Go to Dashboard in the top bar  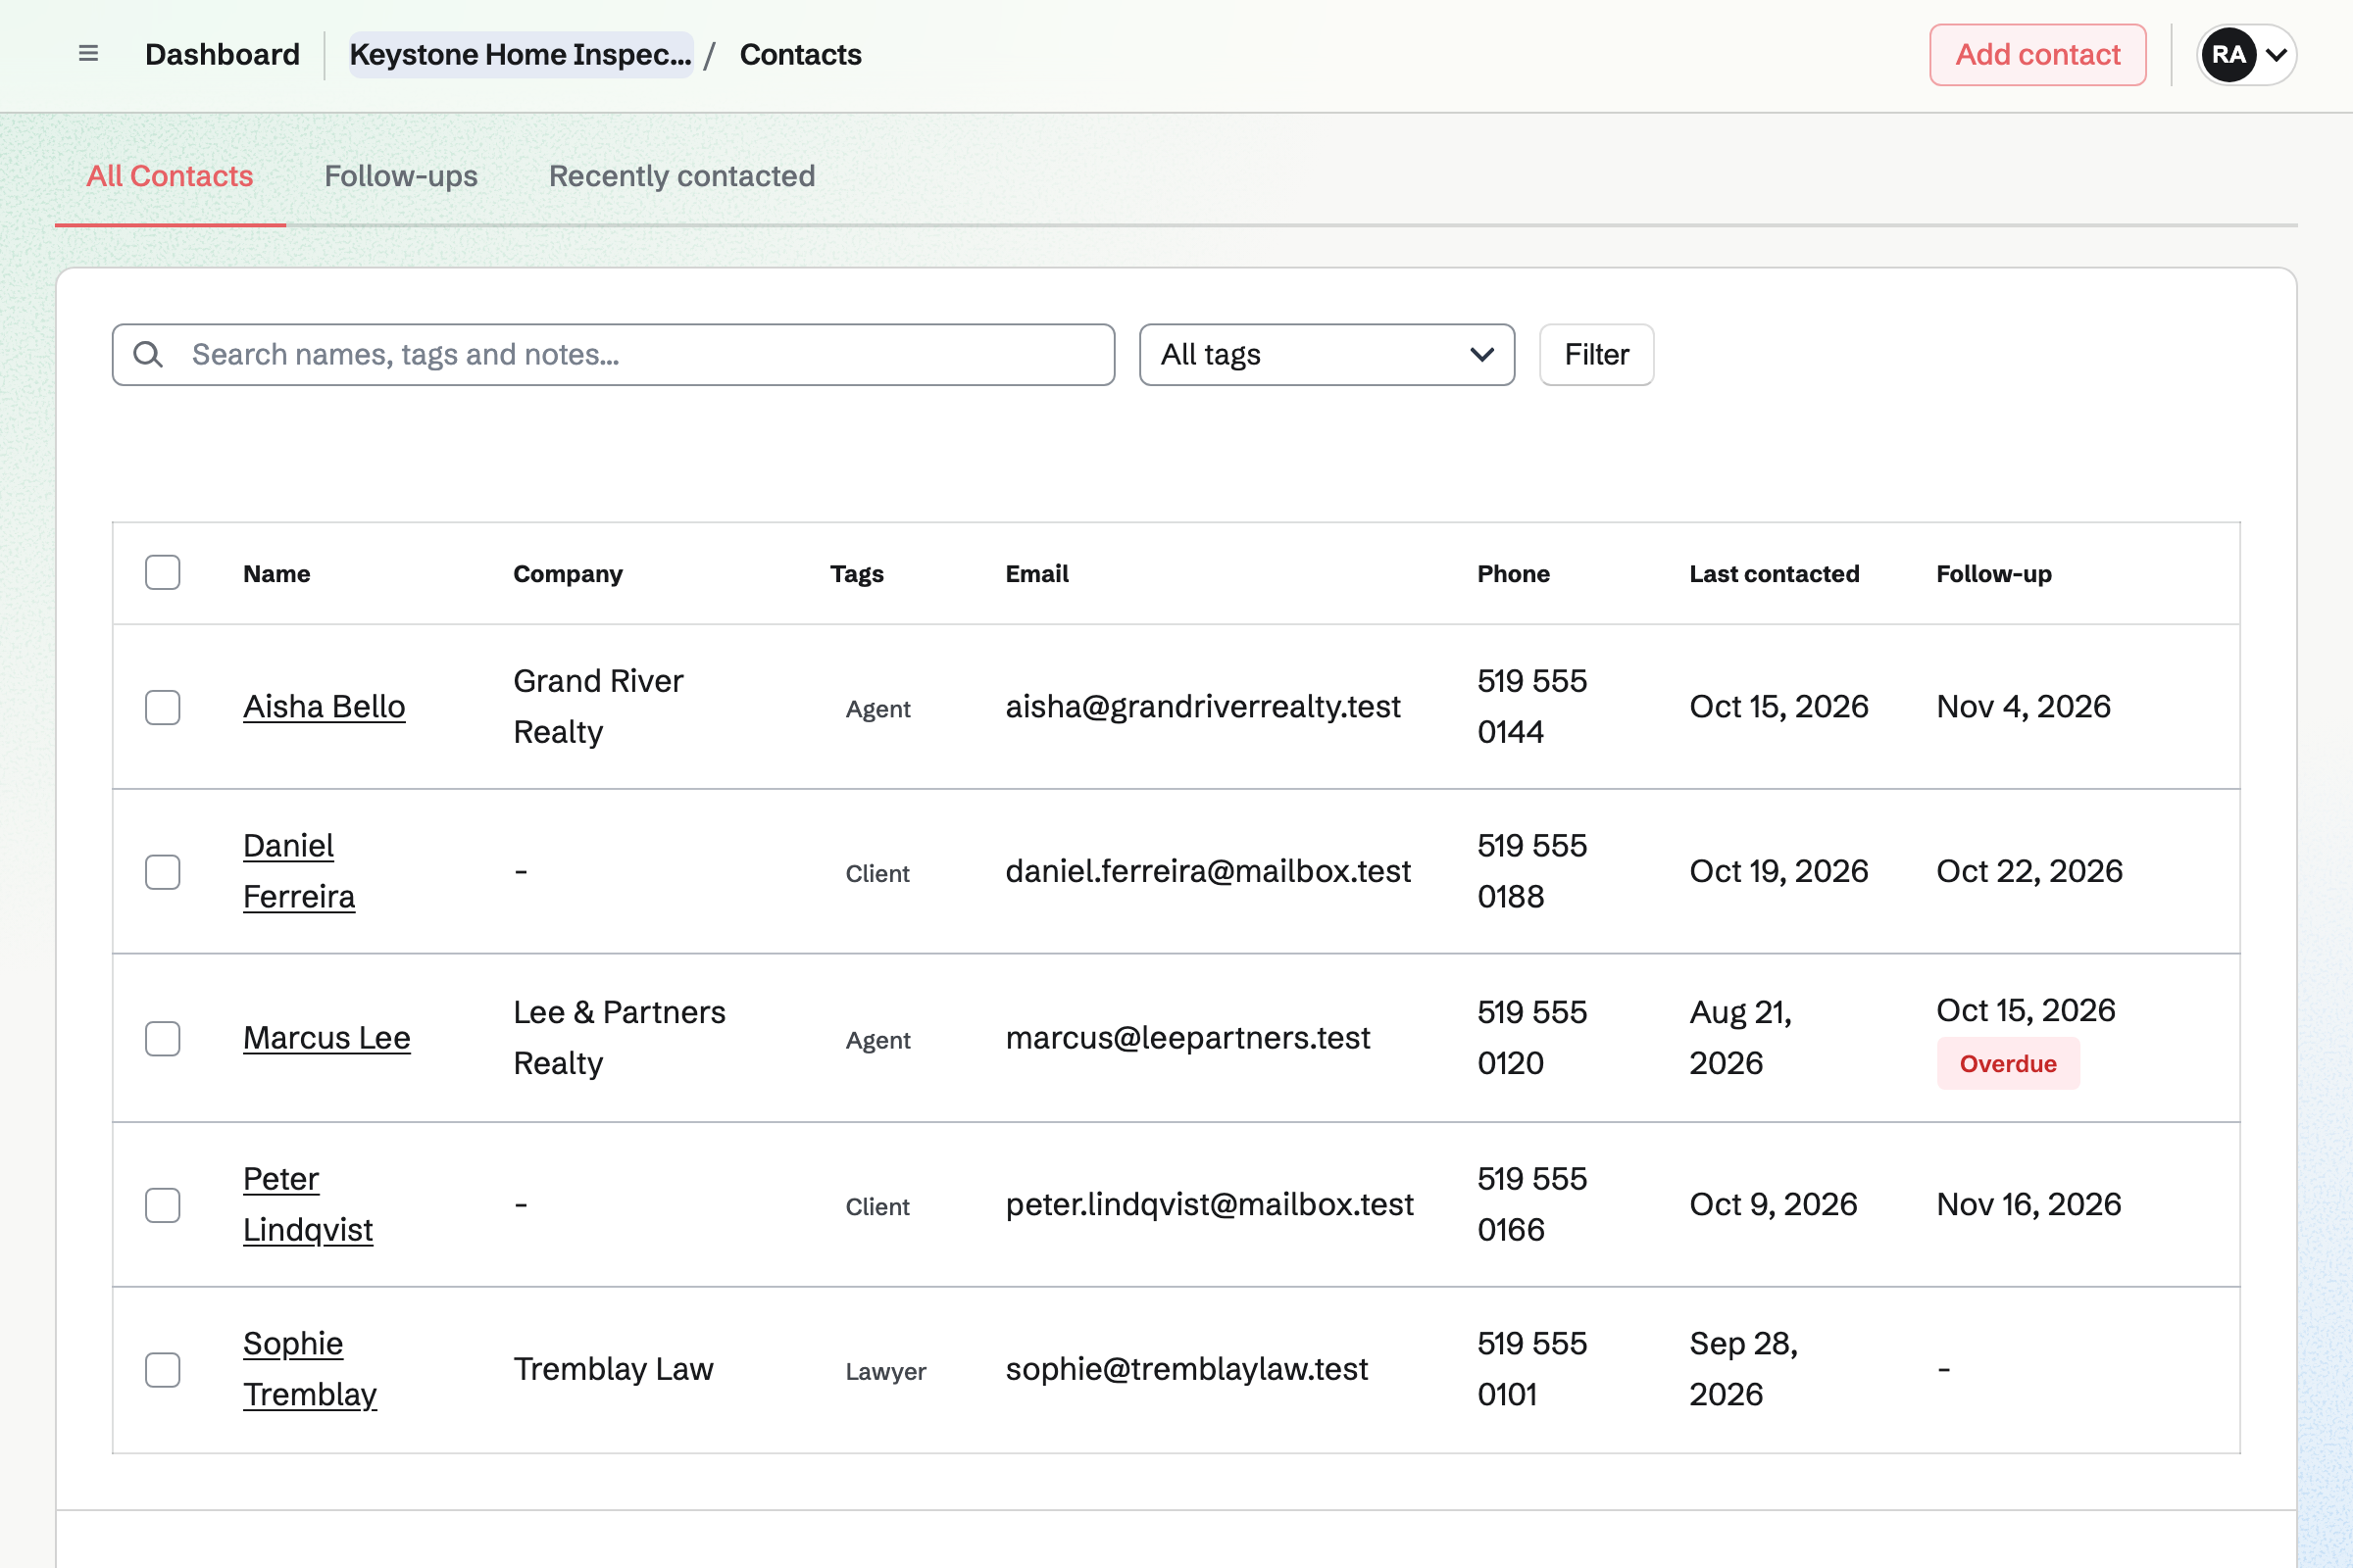(x=223, y=54)
